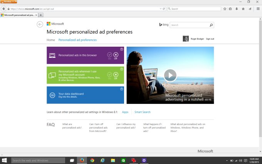Open the purple Settings gear taskbar icon
262x164 pixels.
pyautogui.click(x=144, y=160)
